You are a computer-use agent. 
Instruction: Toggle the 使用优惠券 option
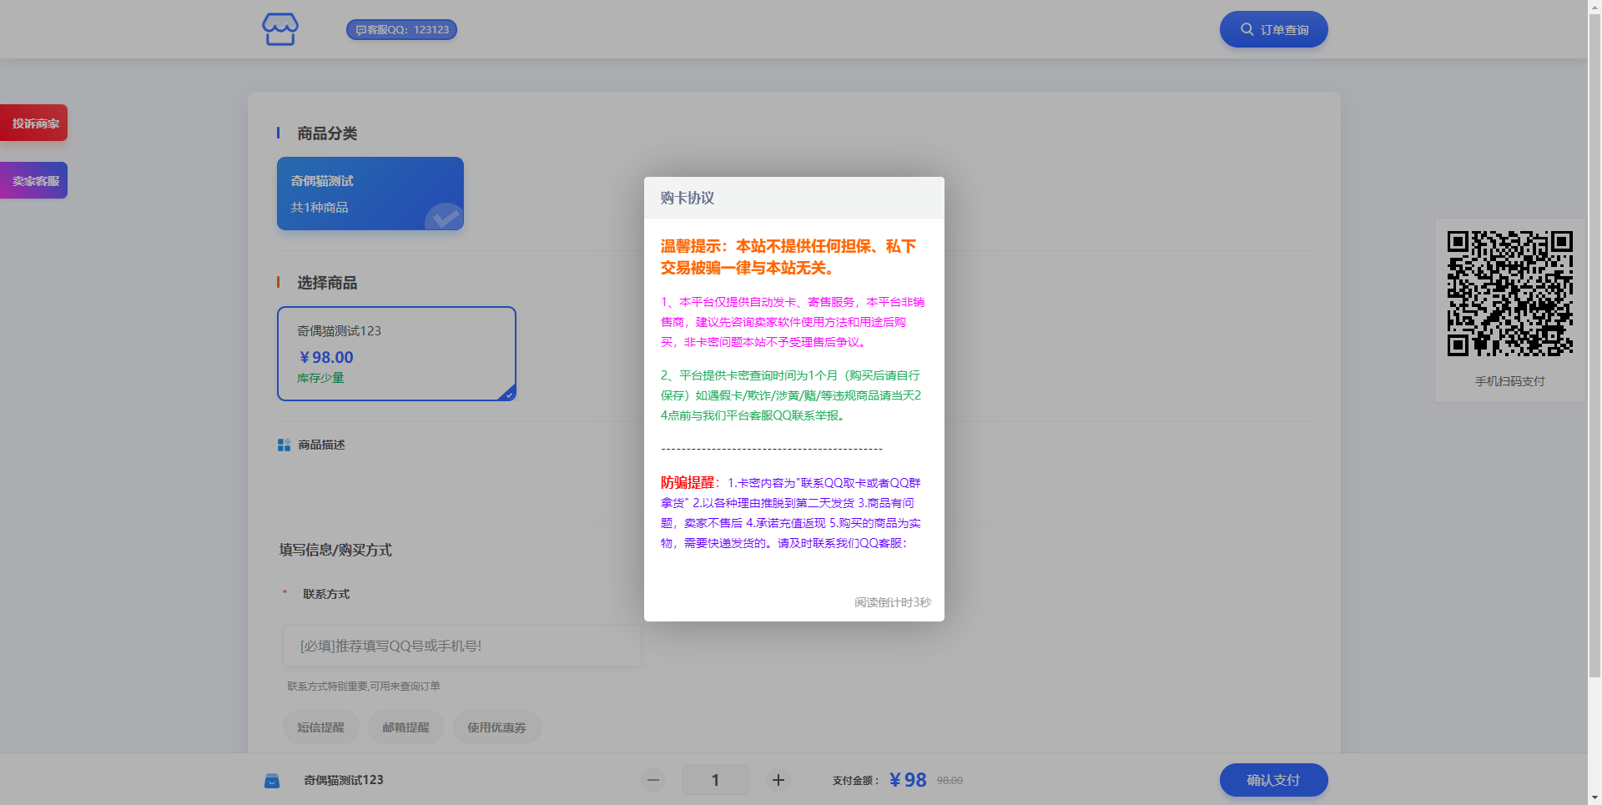point(496,727)
